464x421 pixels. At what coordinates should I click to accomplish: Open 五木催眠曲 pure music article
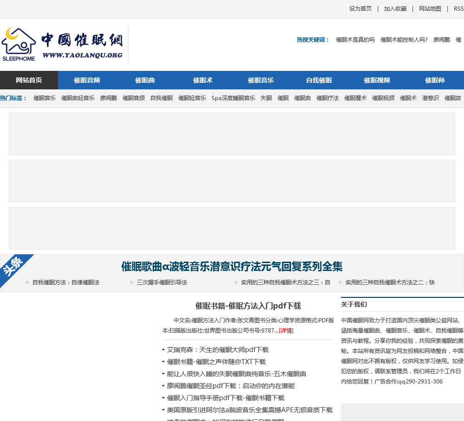coord(237,374)
